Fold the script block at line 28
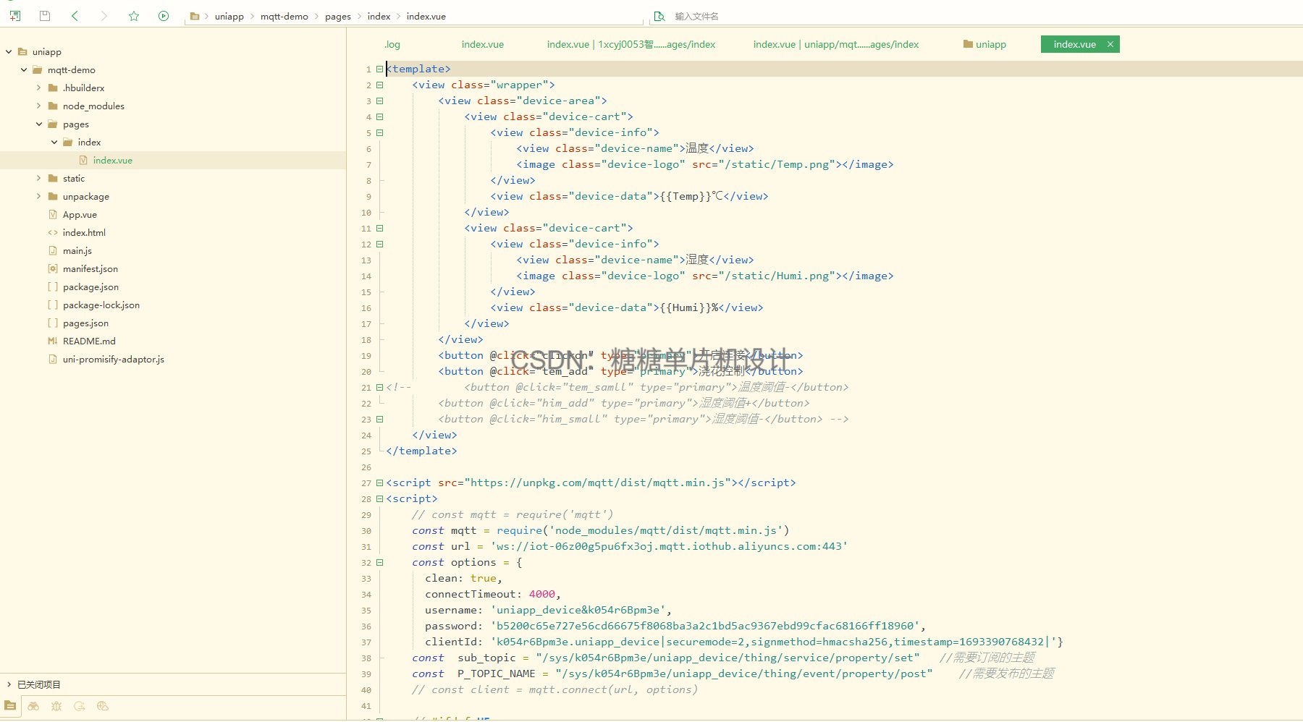 tap(379, 499)
